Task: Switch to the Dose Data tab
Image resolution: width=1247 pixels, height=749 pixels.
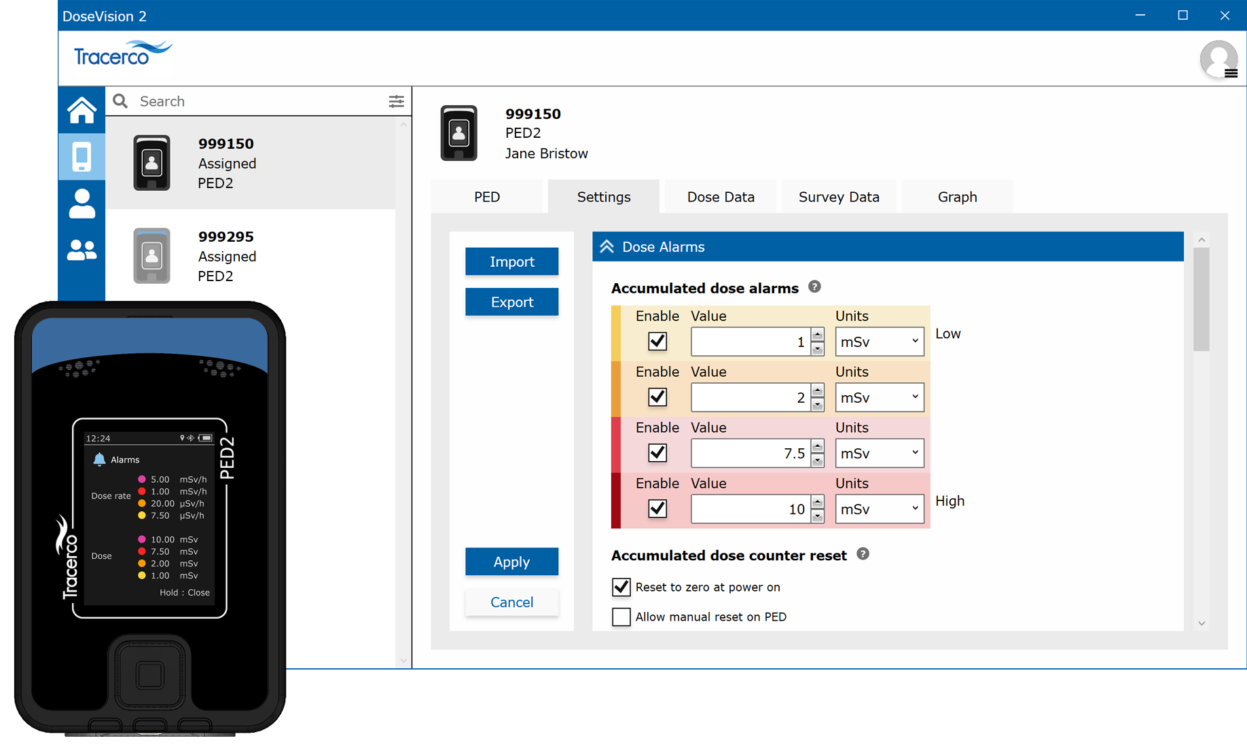Action: pyautogui.click(x=721, y=197)
